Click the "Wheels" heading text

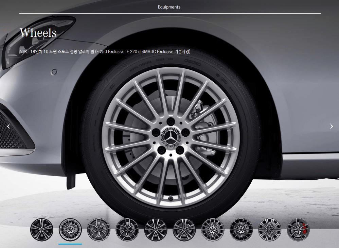[38, 33]
